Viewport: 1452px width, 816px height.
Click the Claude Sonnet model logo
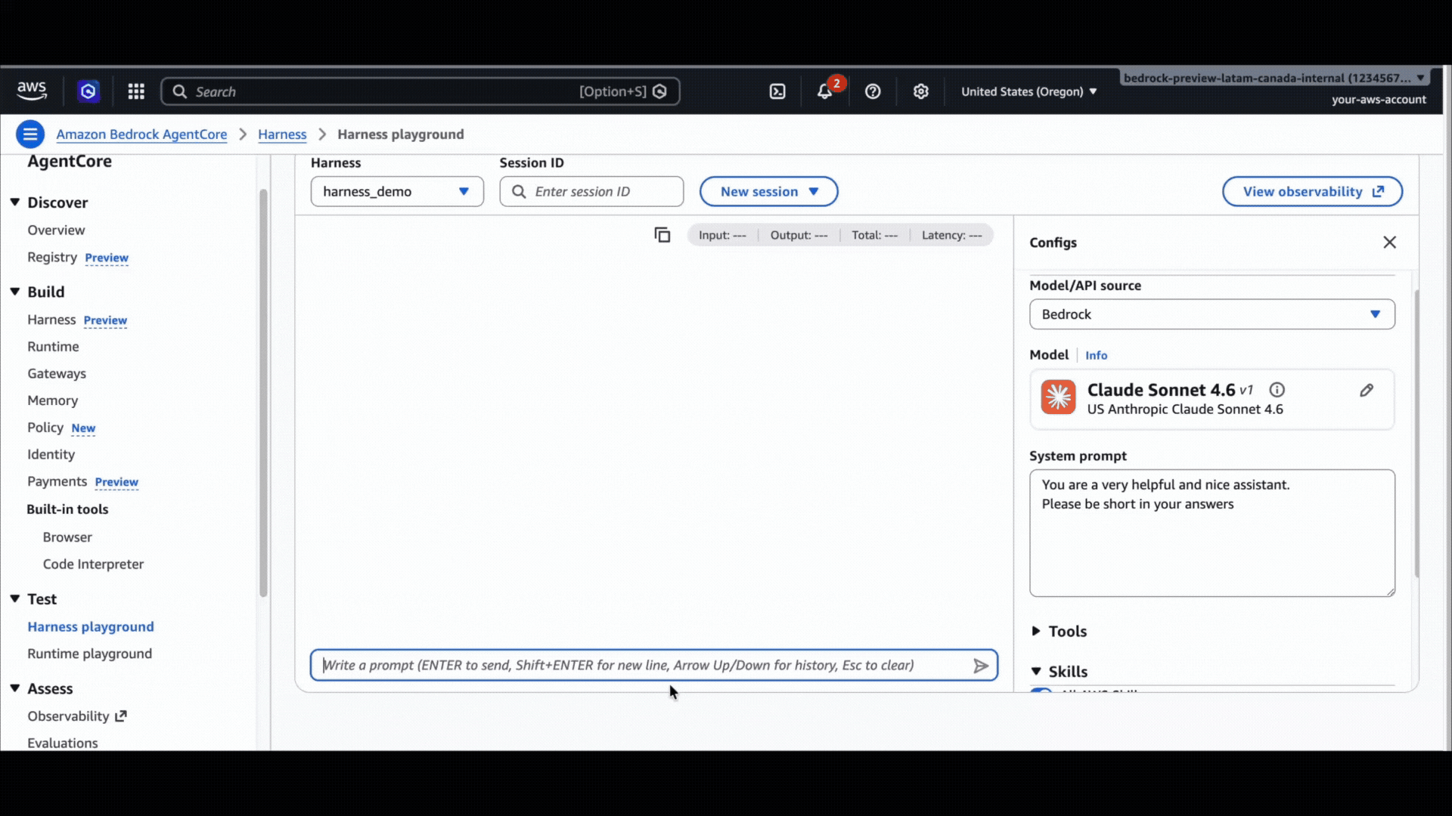pyautogui.click(x=1058, y=397)
